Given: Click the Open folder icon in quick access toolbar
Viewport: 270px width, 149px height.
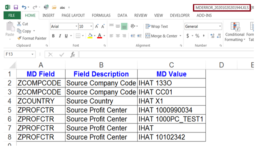Looking at the screenshot, I should (54, 7).
